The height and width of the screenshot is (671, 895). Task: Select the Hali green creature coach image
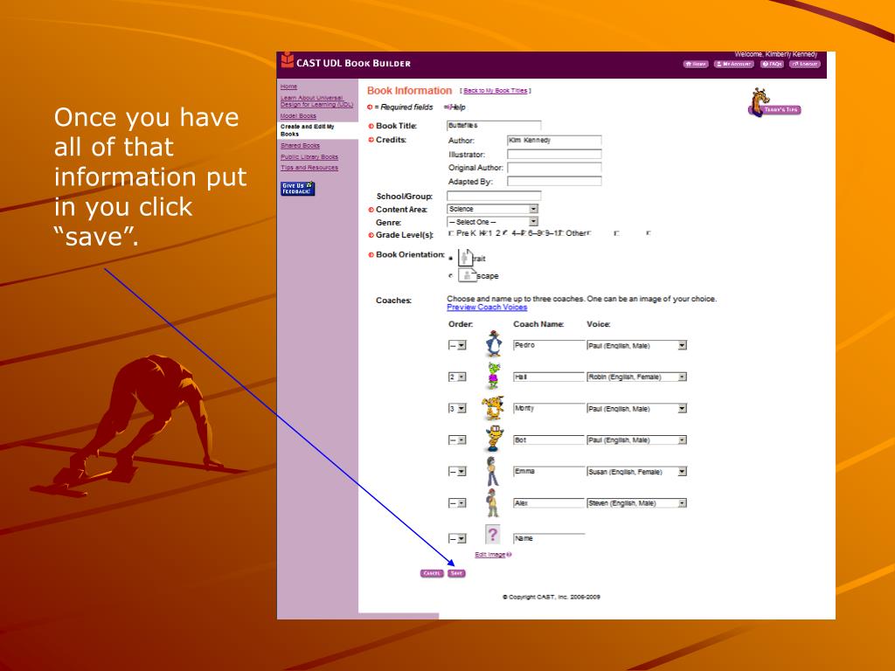point(493,376)
